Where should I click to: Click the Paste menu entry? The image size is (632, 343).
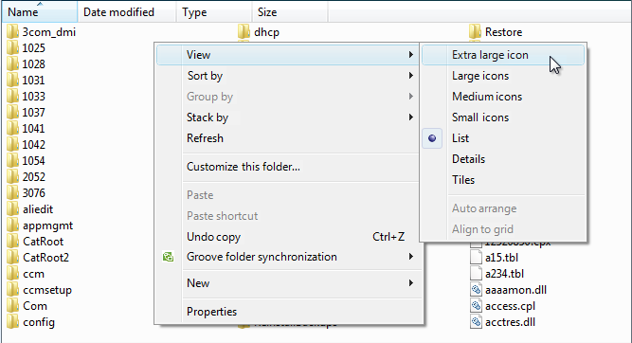(289, 195)
